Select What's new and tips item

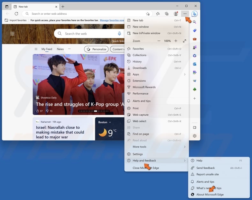point(219,188)
